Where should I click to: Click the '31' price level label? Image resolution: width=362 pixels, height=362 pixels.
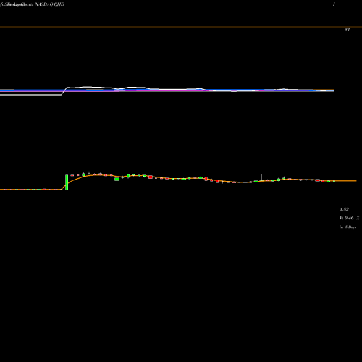(x=347, y=30)
